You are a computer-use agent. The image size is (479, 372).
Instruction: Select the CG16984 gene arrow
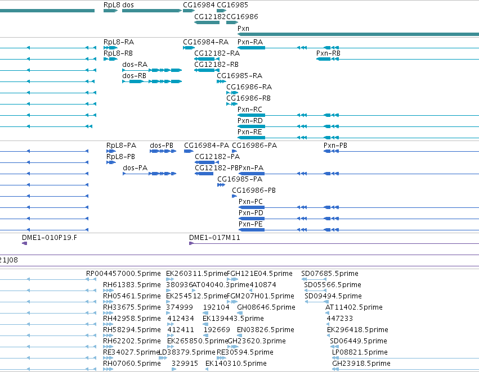(x=189, y=11)
